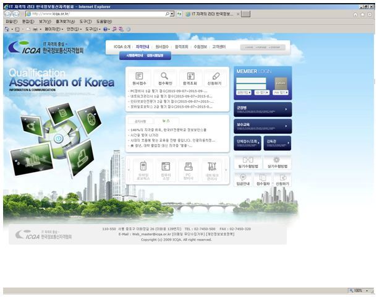Click the IE tools gear icon at top right

pos(370,14)
